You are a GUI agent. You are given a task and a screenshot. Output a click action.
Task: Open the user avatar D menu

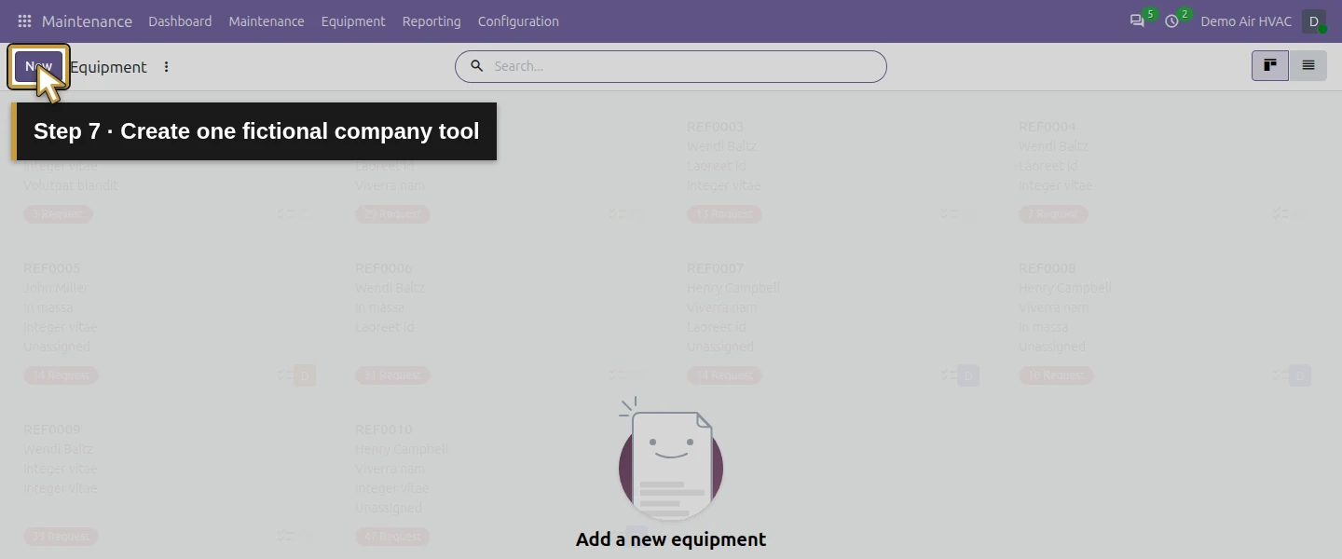1314,21
